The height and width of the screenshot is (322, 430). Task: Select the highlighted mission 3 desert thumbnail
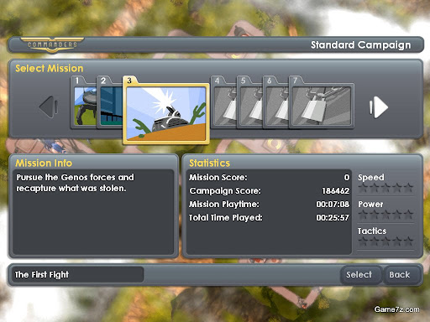tap(166, 113)
